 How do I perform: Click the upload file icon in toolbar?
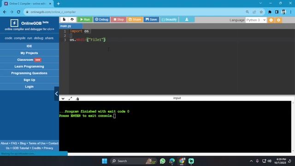[x=72, y=19]
